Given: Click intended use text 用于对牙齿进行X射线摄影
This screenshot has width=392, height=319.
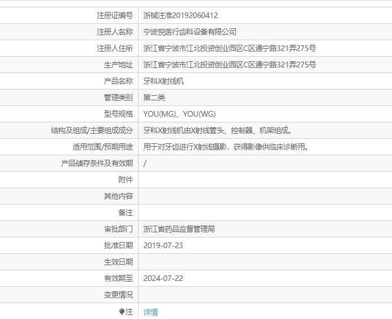Looking at the screenshot, I should (185, 147).
